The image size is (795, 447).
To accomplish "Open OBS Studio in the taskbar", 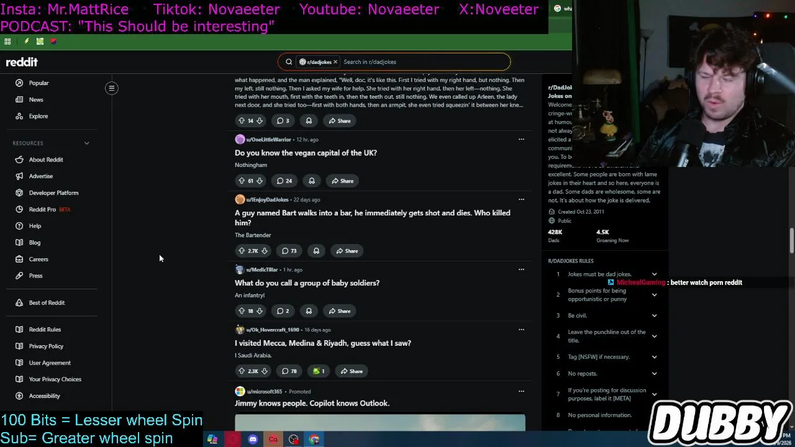I will [294, 440].
